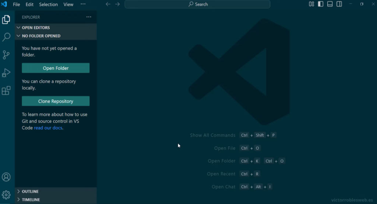Viewport: 377px width, 204px height.
Task: Open the View menu
Action: tap(68, 4)
